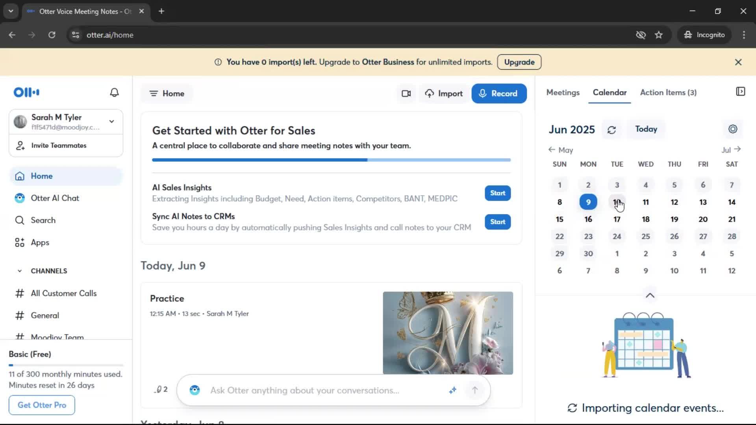Select June 25 on the calendar

pos(646,237)
